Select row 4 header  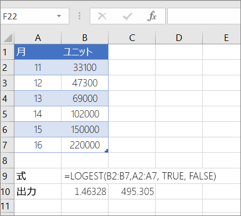click(7, 99)
